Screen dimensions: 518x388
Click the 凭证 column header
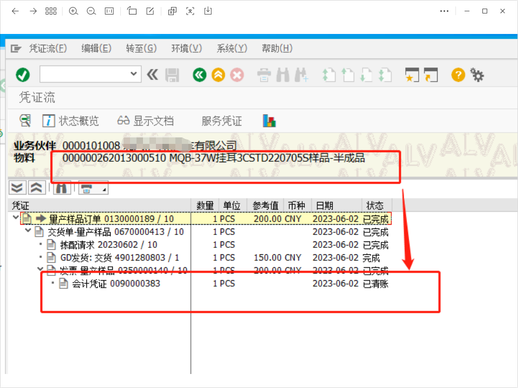pos(99,205)
